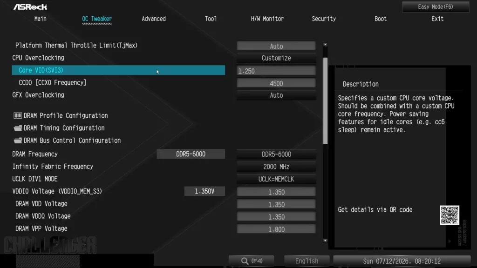The height and width of the screenshot is (268, 477).
Task: Open the Infinity Fabric Frequency 2000 MHz dropdown
Action: (x=276, y=167)
